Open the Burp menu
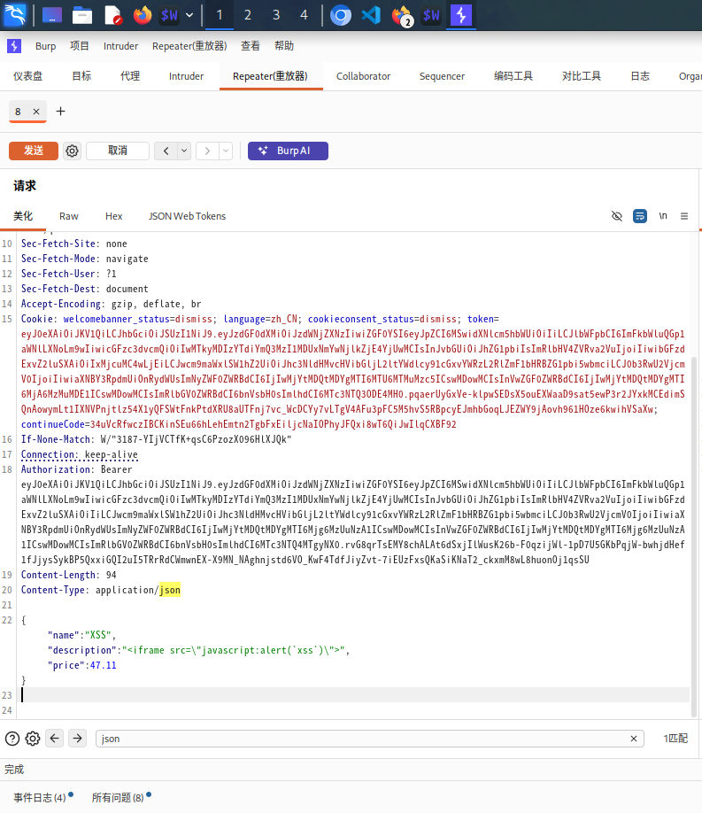Screen dimensions: 702x813 [x=46, y=46]
